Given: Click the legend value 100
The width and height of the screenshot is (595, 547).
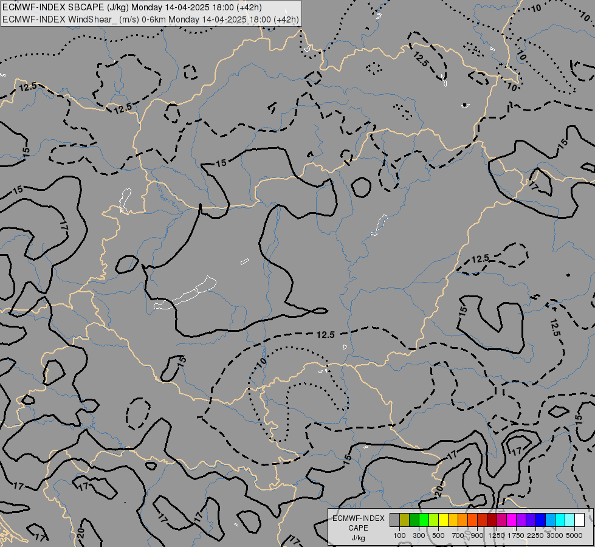Looking at the screenshot, I should pos(399,535).
